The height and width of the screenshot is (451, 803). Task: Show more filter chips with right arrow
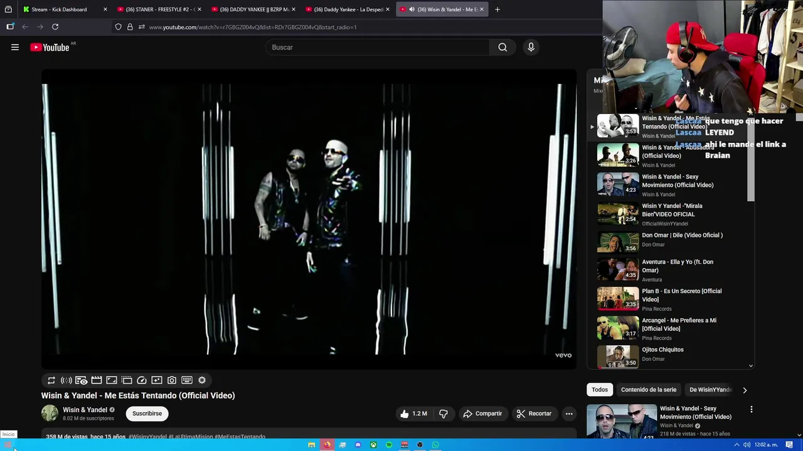coord(745,390)
